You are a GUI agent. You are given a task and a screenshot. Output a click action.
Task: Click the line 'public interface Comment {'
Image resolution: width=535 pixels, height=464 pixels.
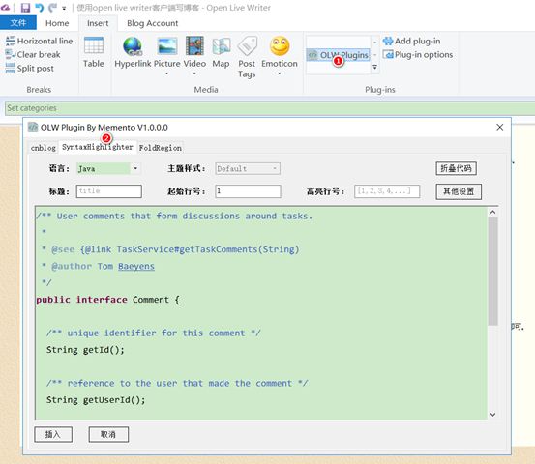pos(107,300)
